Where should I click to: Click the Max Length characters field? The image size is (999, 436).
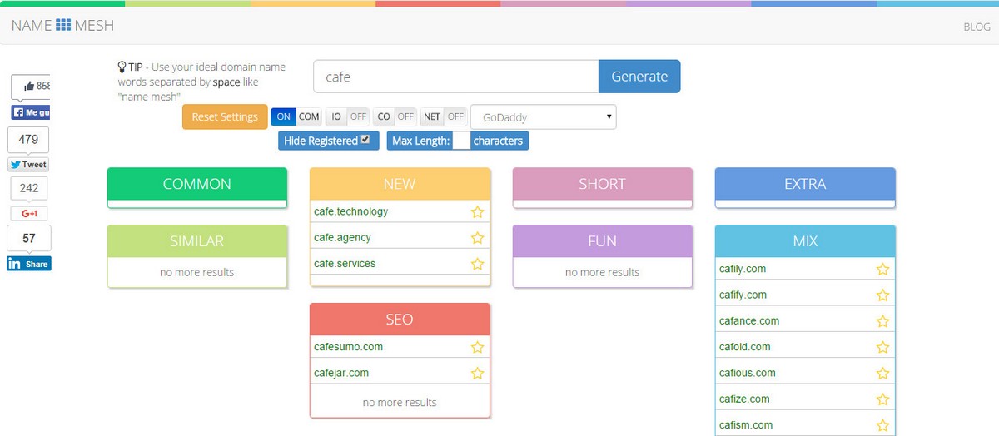(461, 141)
